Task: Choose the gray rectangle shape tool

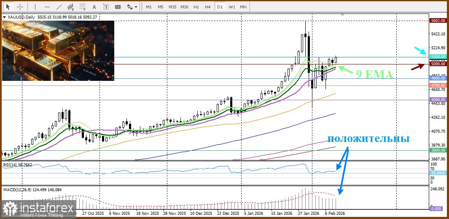Action: pyautogui.click(x=118, y=7)
